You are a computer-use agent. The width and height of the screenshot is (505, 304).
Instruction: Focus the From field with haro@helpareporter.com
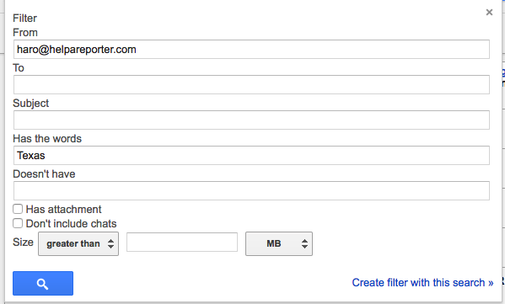tap(251, 49)
